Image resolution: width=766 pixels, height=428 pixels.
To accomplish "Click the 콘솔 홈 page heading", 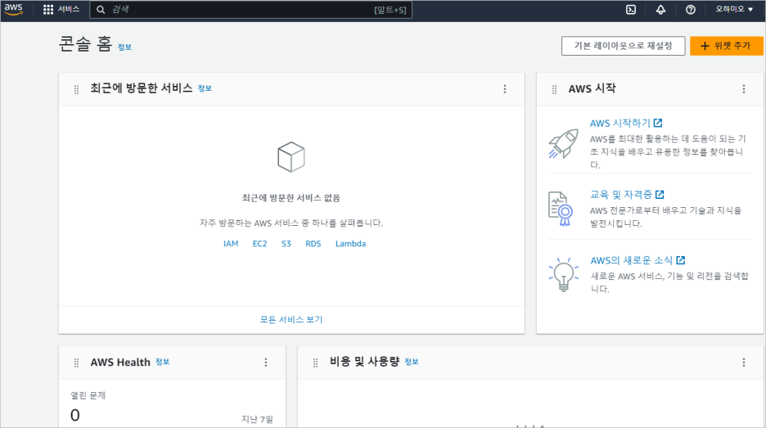I will pos(85,44).
